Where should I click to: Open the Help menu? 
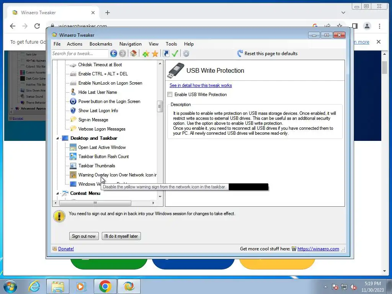coord(189,44)
